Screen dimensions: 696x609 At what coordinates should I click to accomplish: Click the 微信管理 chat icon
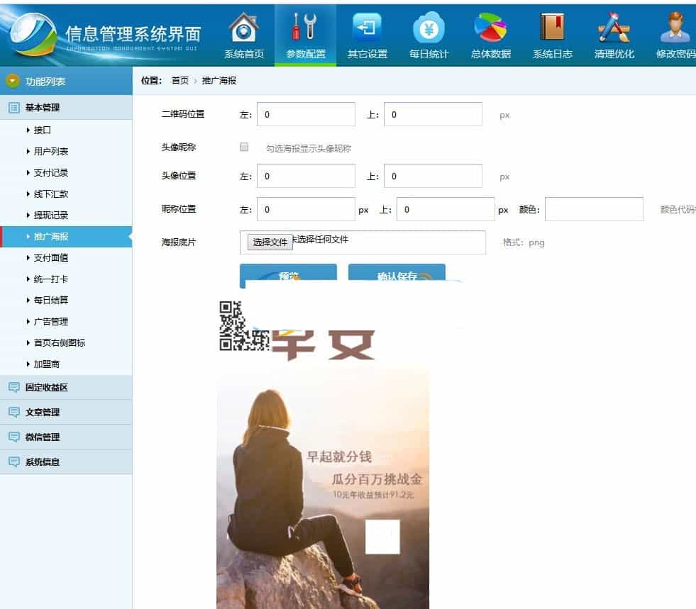[x=13, y=437]
